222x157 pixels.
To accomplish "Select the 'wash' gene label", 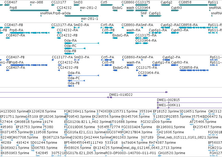I will tap(130, 8).
